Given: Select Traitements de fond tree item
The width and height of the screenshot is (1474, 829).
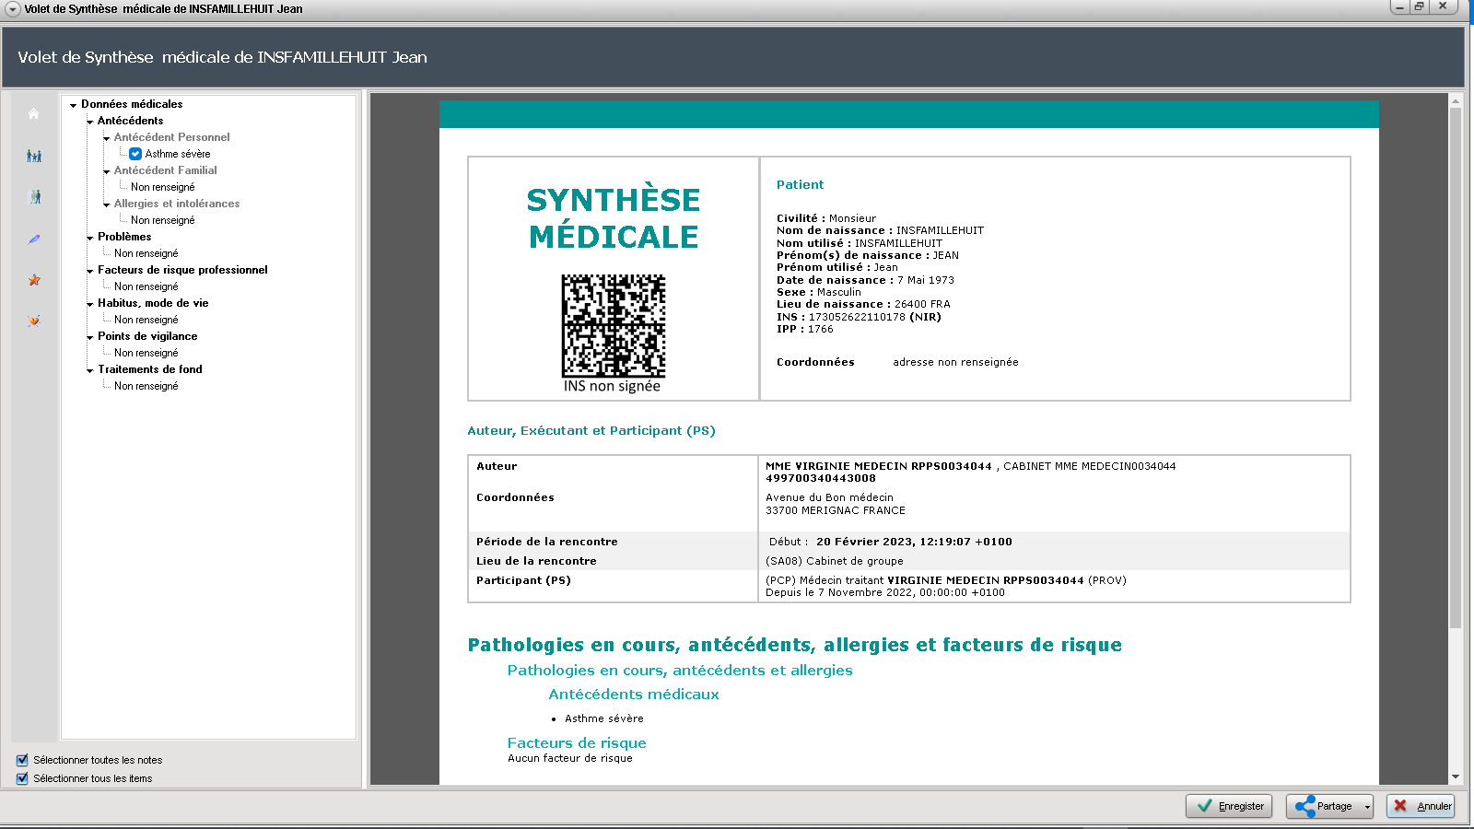Looking at the screenshot, I should coord(150,369).
